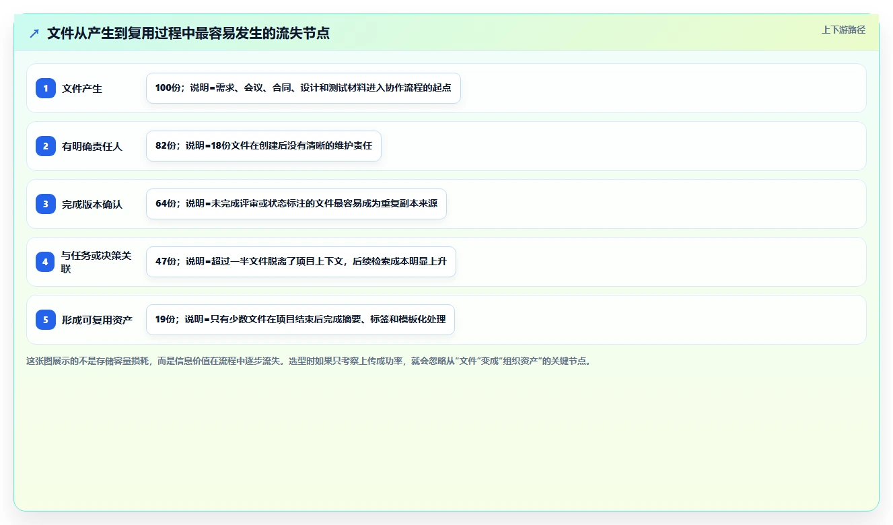Click step badge number 3
893x525 pixels.
(46, 204)
